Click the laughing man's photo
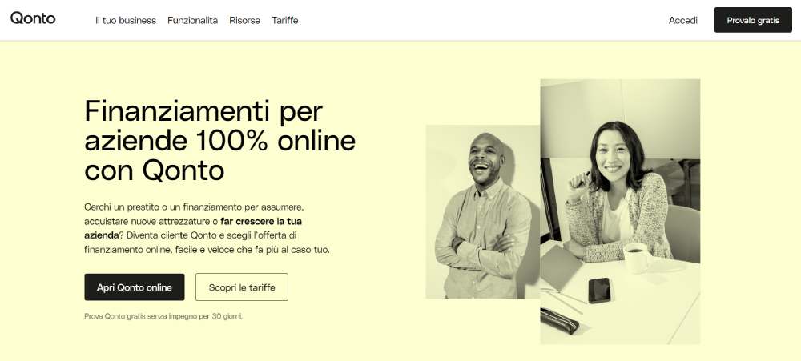The image size is (801, 361). [x=483, y=212]
